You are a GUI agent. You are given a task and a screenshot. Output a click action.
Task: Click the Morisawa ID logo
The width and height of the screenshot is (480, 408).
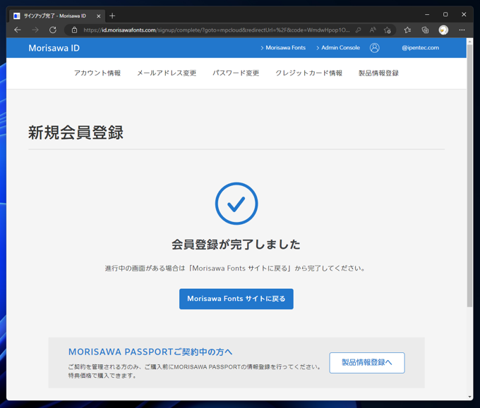point(54,48)
